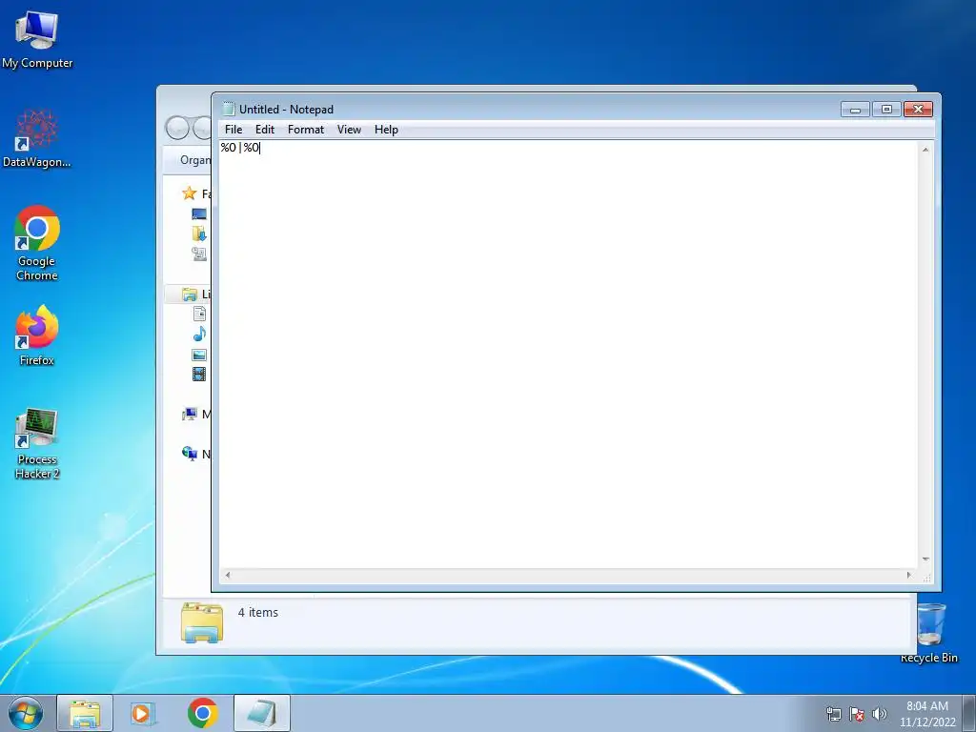Click the Notepad vertical scrollbar up arrow
Viewport: 976px width, 732px height.
click(925, 150)
